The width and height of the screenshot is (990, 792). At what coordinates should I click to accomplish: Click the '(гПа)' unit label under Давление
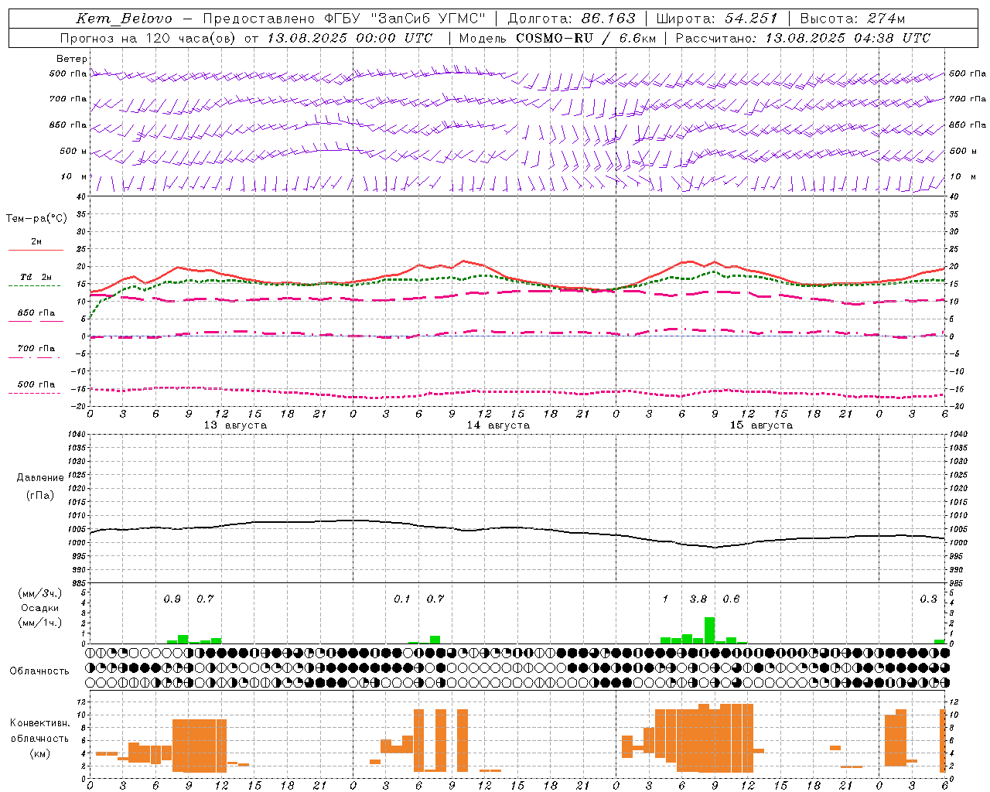pyautogui.click(x=39, y=496)
